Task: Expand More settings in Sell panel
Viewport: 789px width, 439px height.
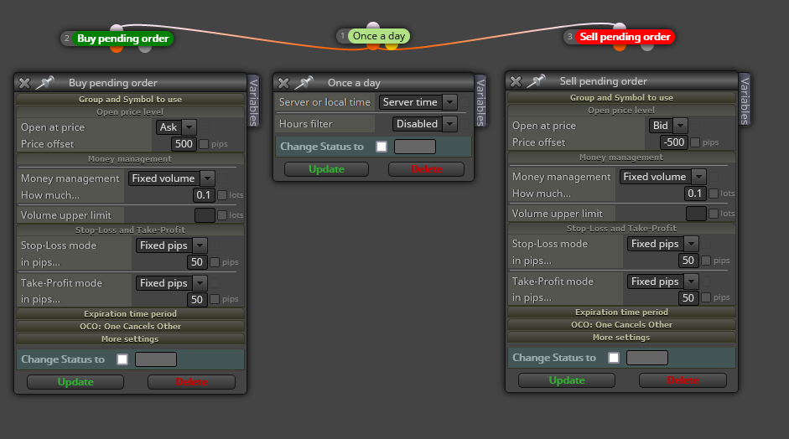Action: (621, 338)
